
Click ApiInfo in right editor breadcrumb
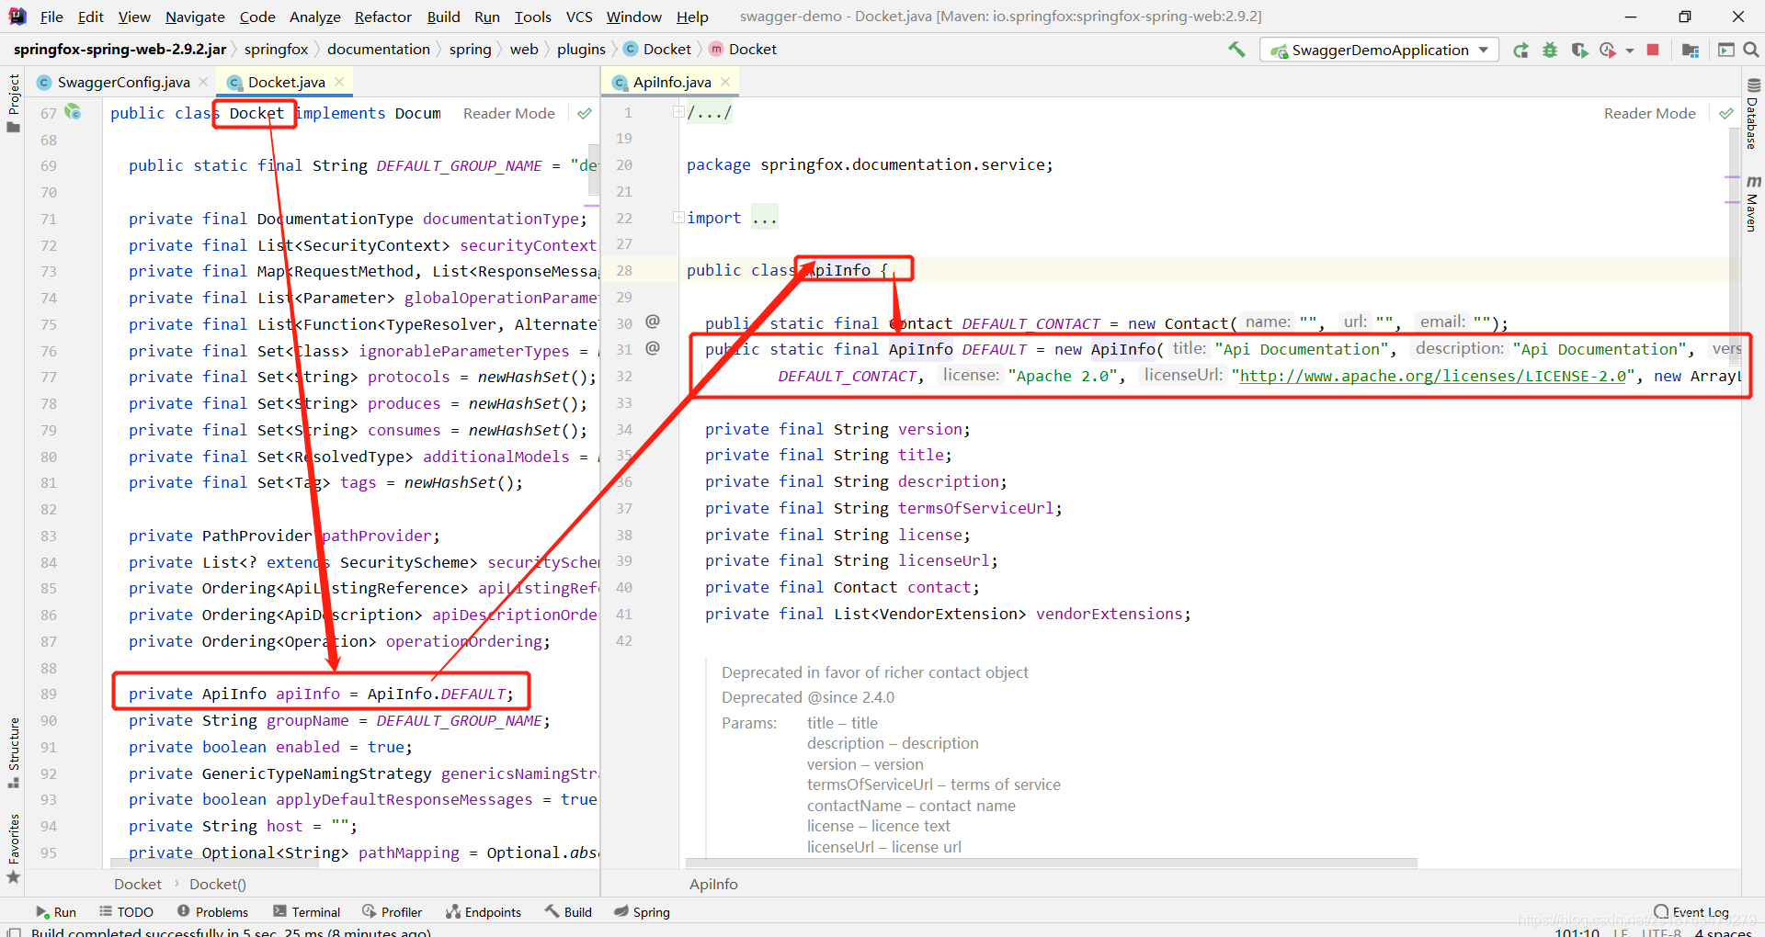point(713,884)
